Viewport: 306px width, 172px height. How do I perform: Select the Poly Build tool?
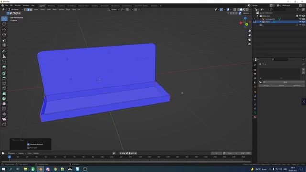click(4, 94)
